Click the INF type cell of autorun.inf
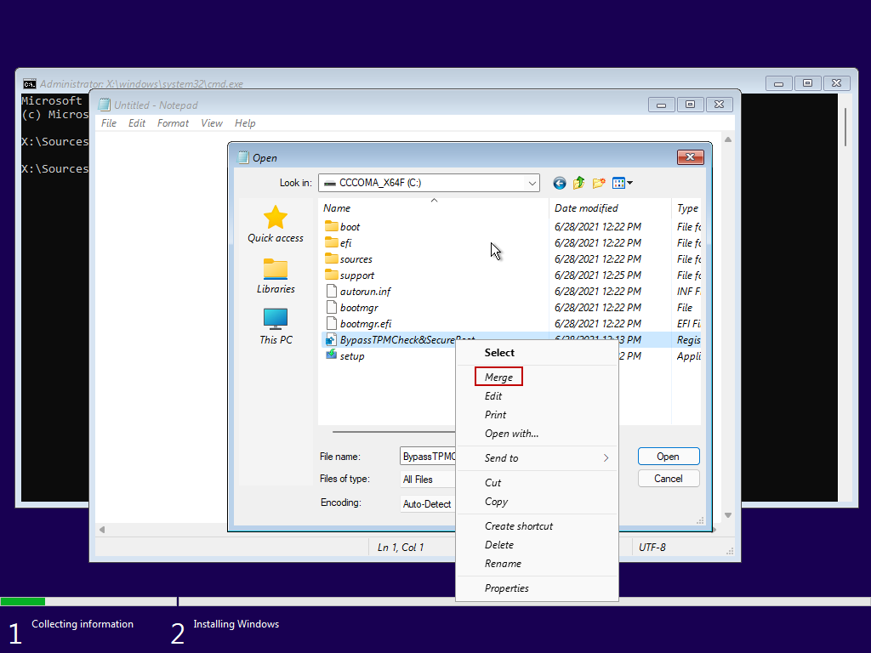871x653 pixels. [x=688, y=291]
